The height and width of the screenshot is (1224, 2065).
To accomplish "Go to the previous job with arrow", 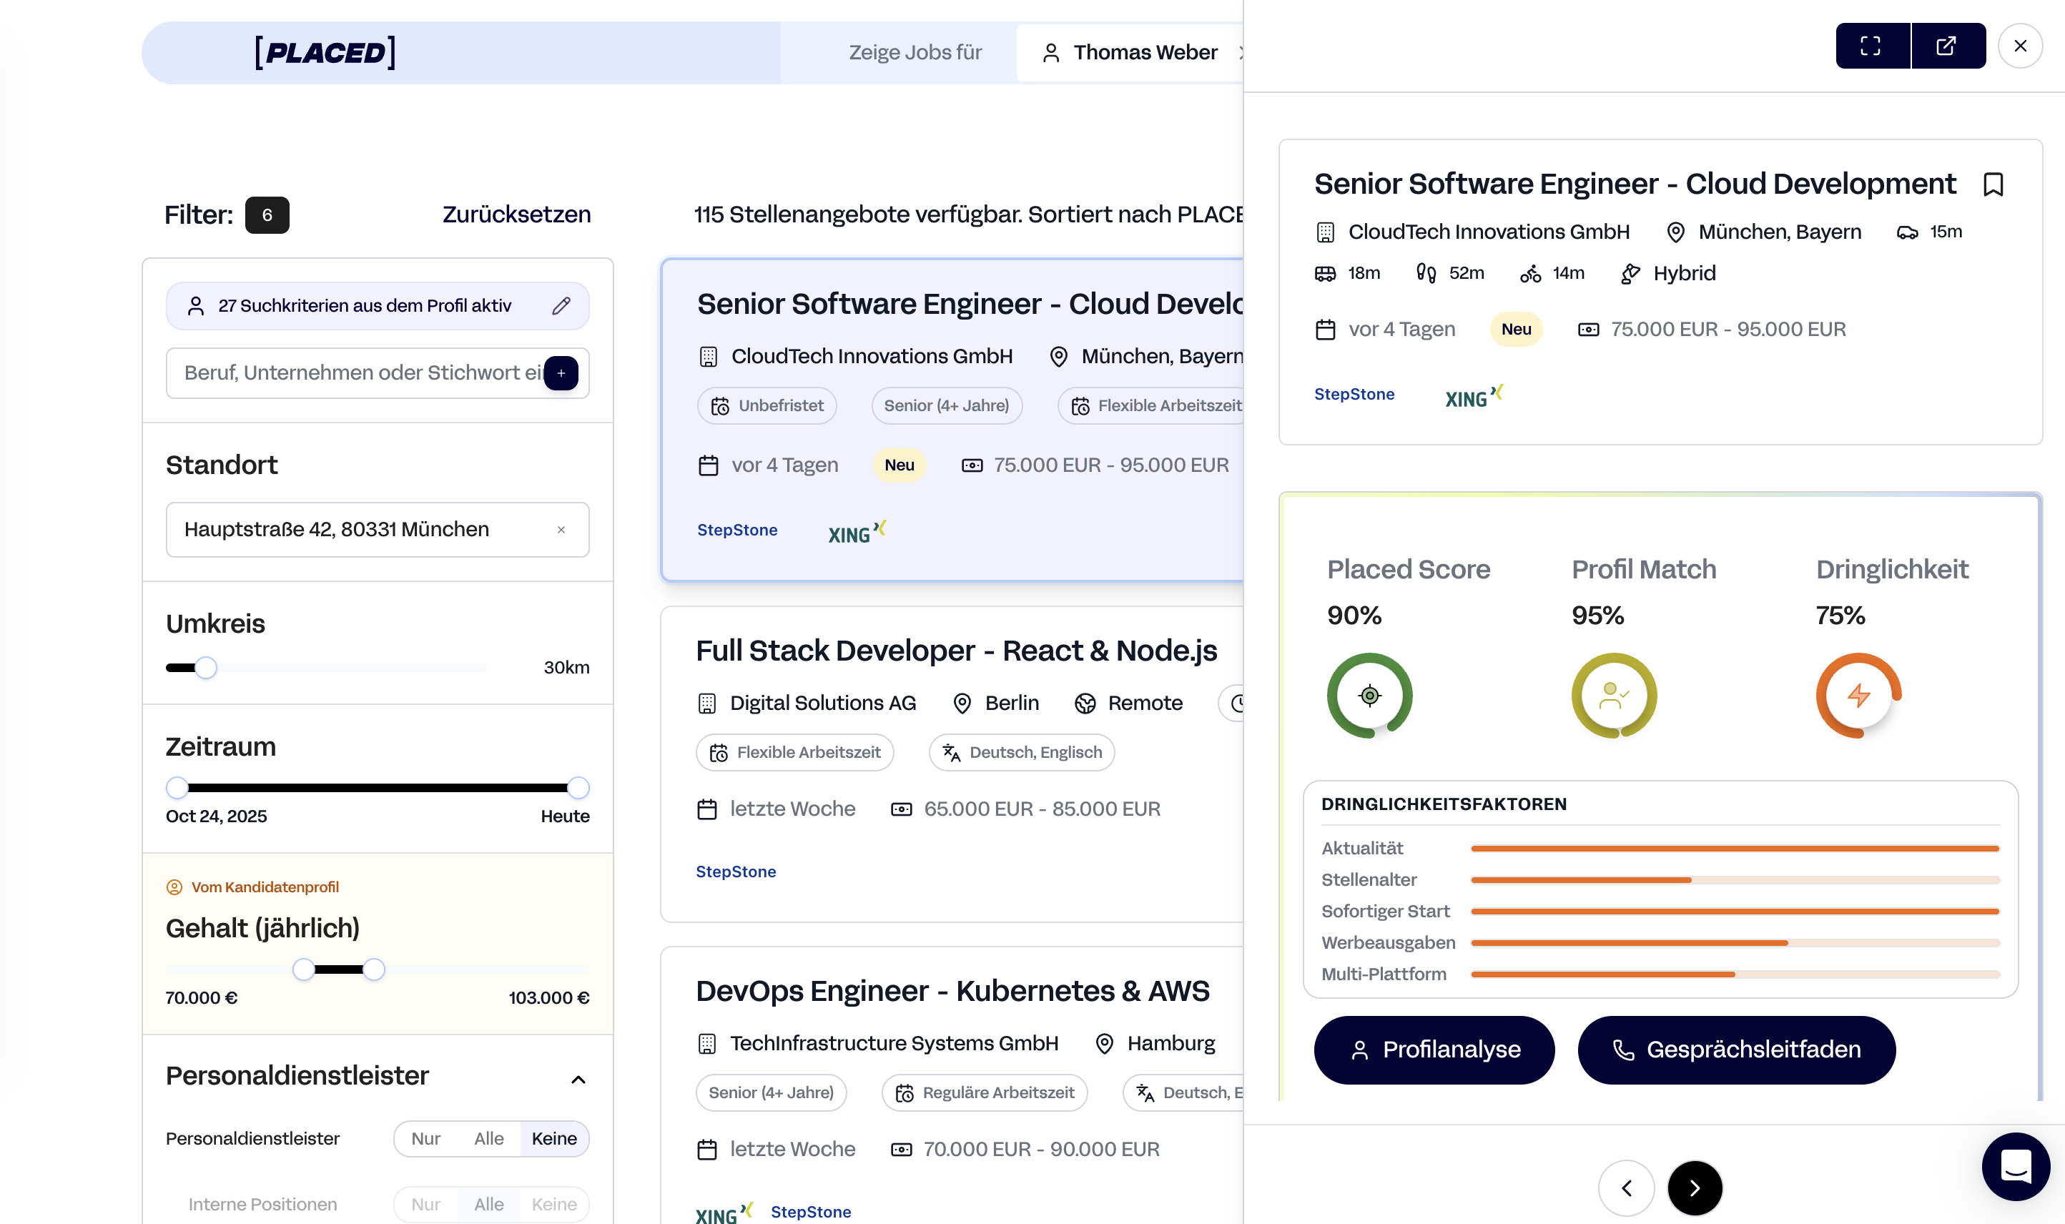I will pos(1625,1188).
